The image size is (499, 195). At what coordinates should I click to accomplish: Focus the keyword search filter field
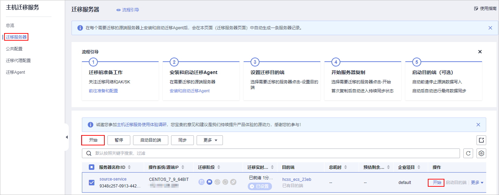[x=271, y=153]
